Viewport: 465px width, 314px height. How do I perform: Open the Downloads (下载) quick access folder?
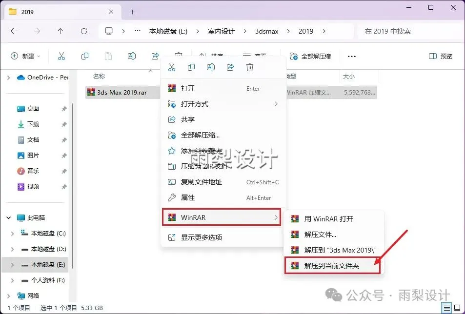coord(28,124)
